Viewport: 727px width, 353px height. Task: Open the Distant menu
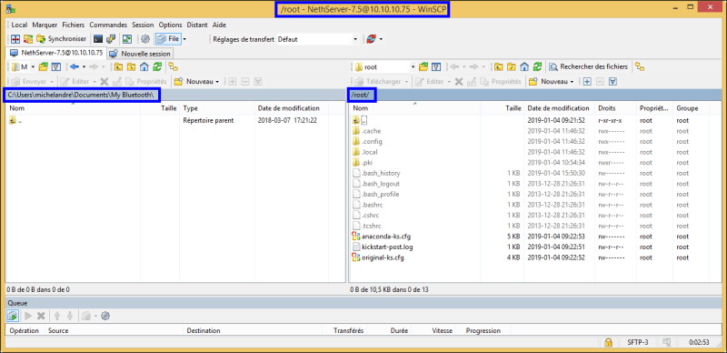point(197,25)
